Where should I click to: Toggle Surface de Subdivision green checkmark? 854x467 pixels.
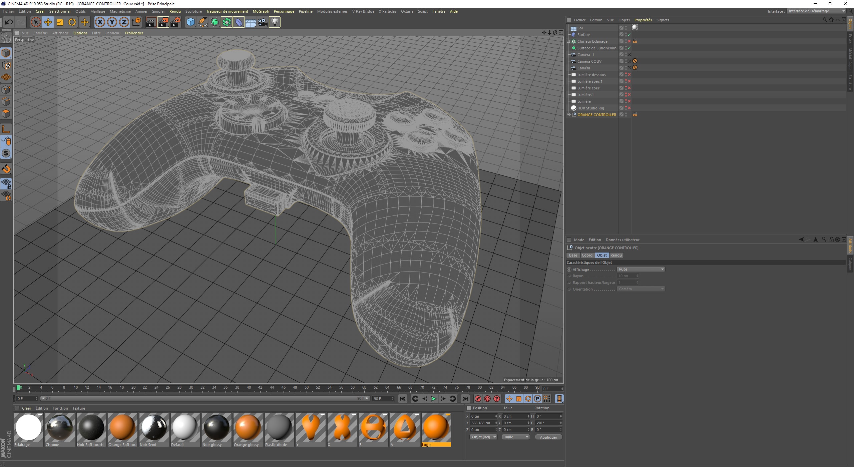point(629,48)
